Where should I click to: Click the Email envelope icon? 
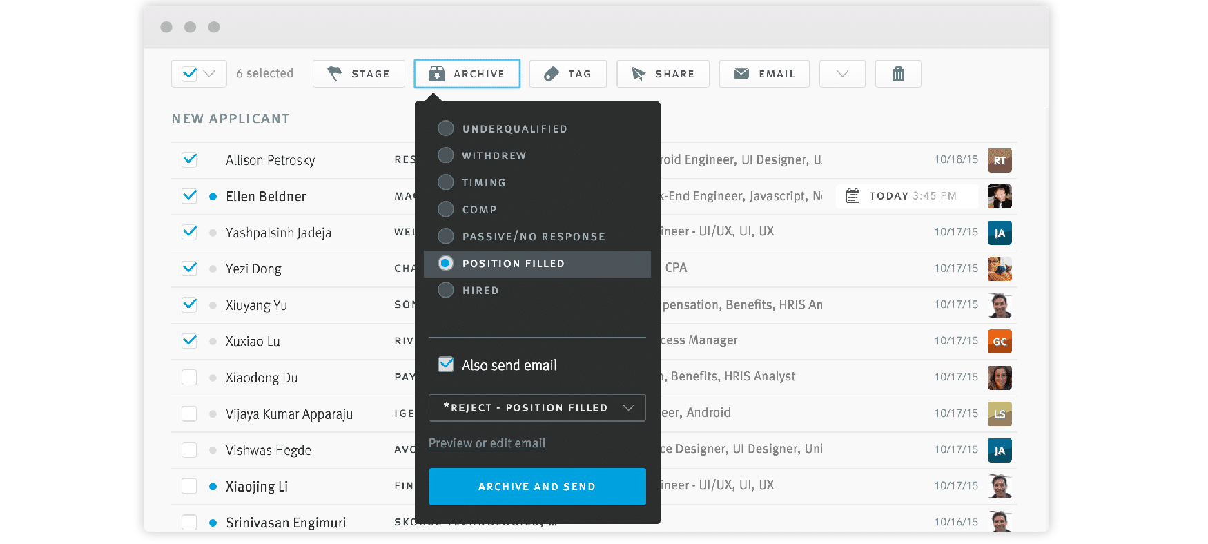point(741,73)
